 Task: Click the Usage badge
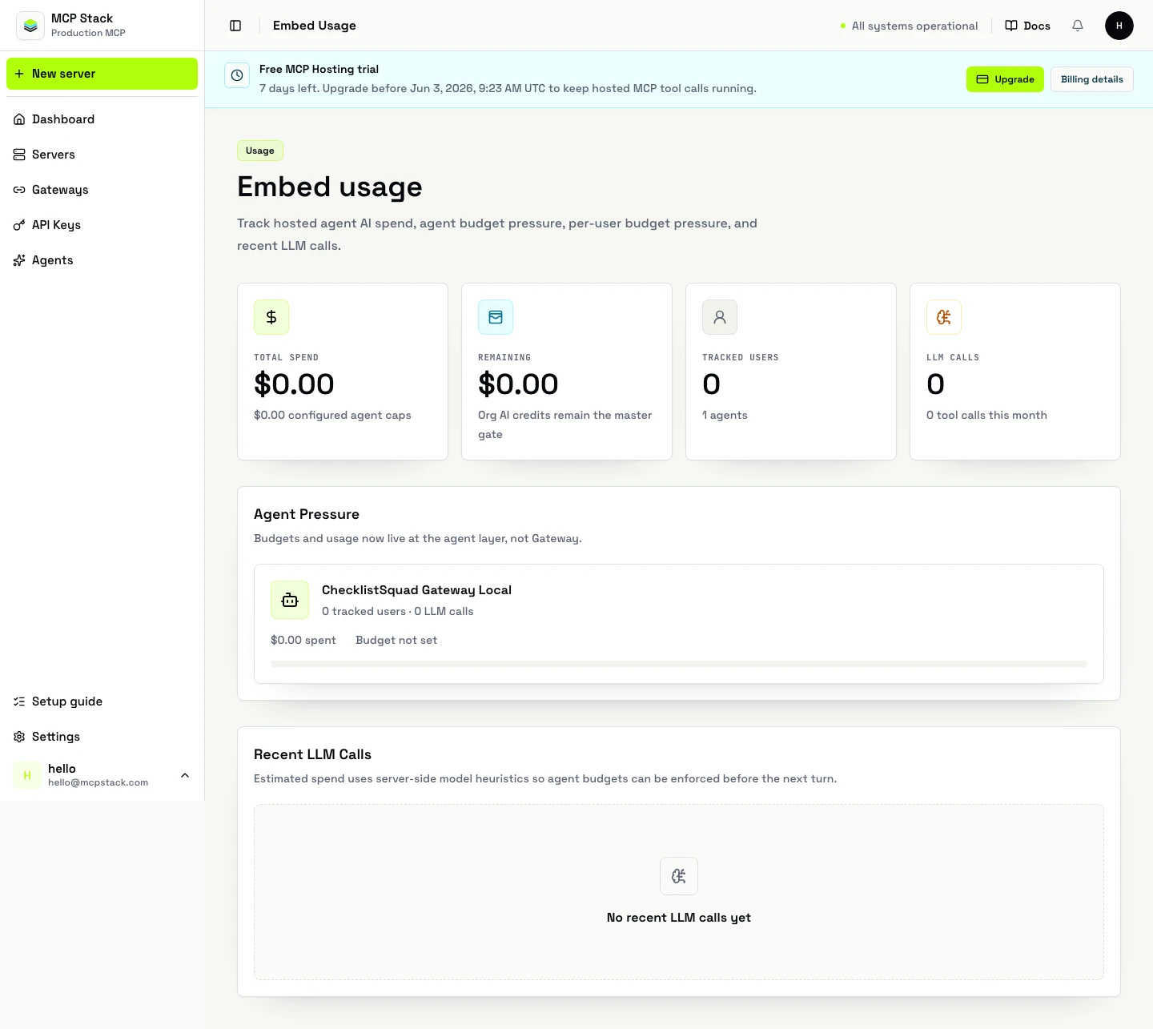pyautogui.click(x=260, y=151)
